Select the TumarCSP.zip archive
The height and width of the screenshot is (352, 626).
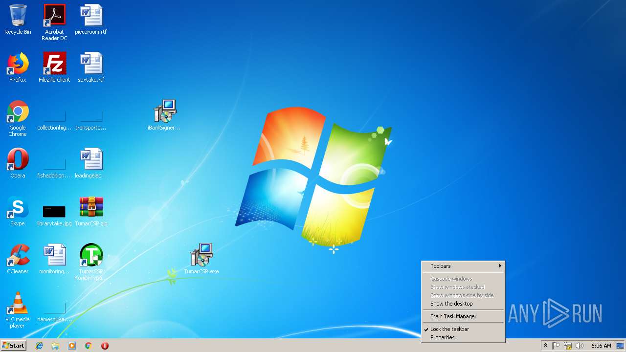click(x=91, y=211)
